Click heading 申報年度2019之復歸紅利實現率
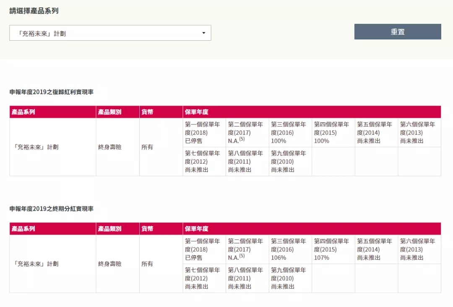The width and height of the screenshot is (453, 307). (52, 92)
